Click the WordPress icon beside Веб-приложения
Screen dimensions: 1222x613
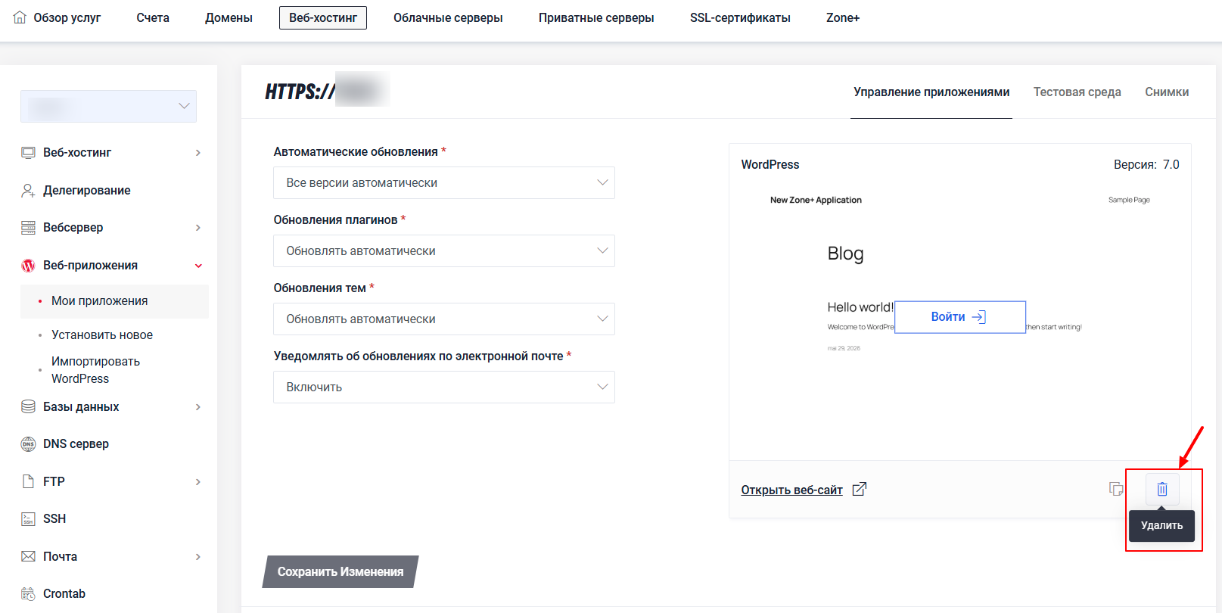[28, 266]
